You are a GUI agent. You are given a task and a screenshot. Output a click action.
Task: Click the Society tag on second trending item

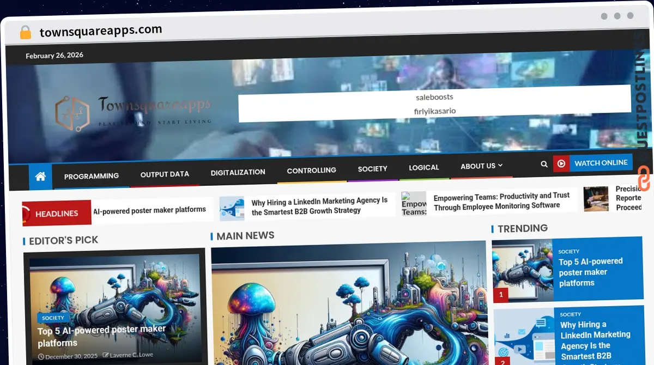click(571, 314)
